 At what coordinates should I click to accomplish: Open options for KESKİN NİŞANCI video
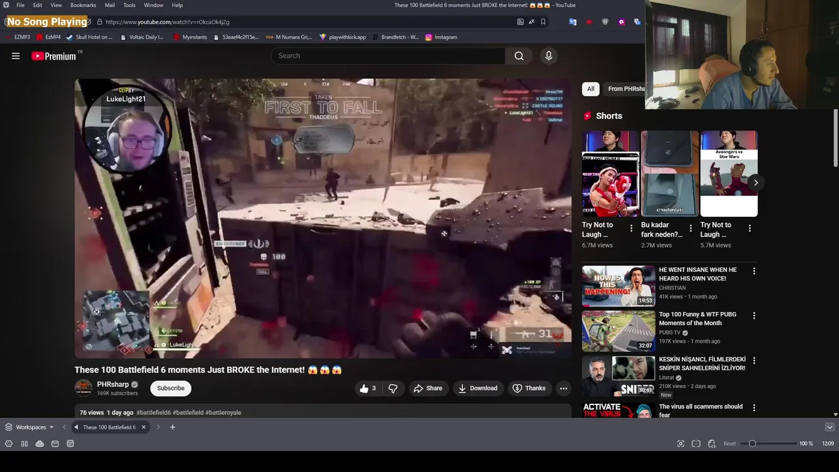pos(754,361)
